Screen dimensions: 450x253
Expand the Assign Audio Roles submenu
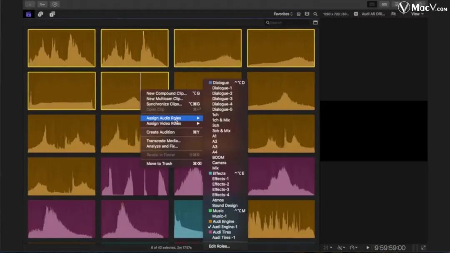pos(172,118)
